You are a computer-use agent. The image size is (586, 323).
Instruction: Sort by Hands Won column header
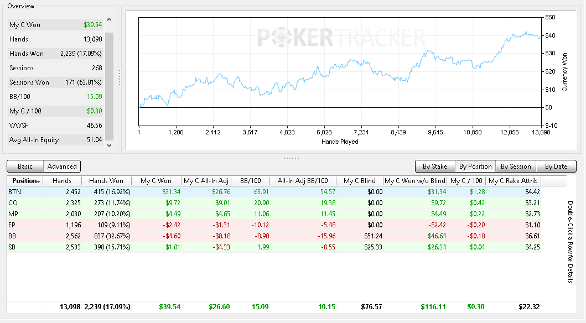pyautogui.click(x=106, y=181)
